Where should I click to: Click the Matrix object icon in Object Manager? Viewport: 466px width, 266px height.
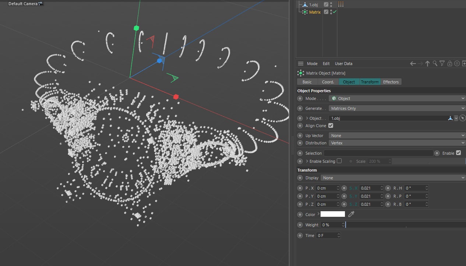pos(304,12)
